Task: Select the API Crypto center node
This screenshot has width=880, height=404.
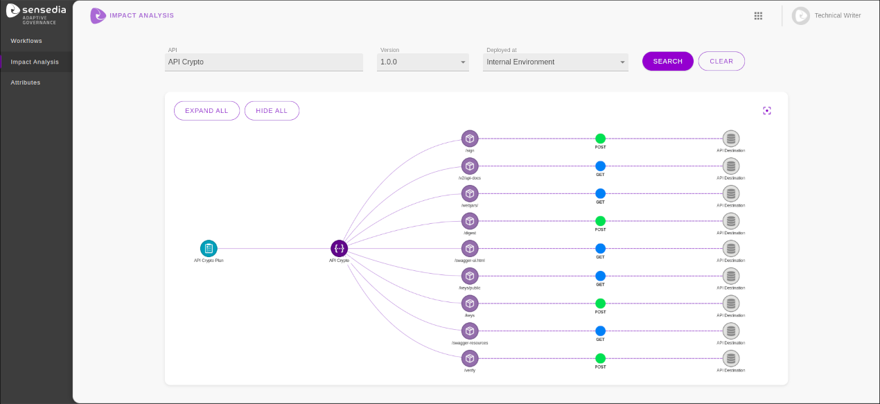Action: point(339,248)
